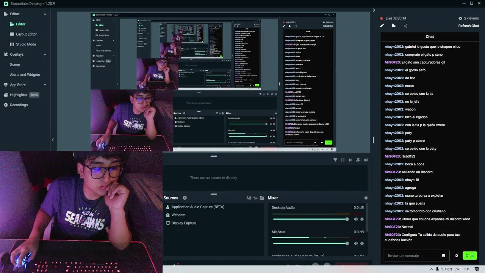Screen dimensions: 485x273
Task: Click ESP language indicator in taskbar
Action: [x=457, y=269]
